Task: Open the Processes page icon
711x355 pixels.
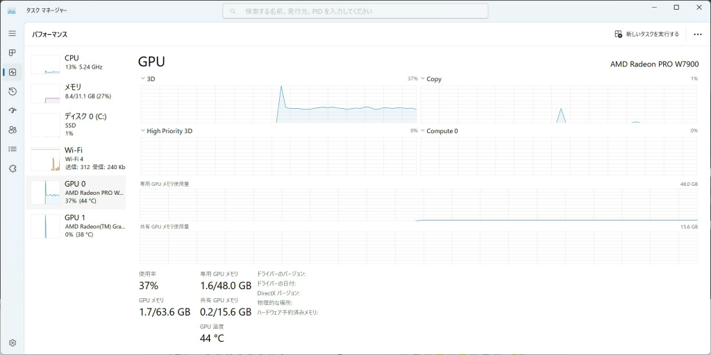Action: pos(12,53)
